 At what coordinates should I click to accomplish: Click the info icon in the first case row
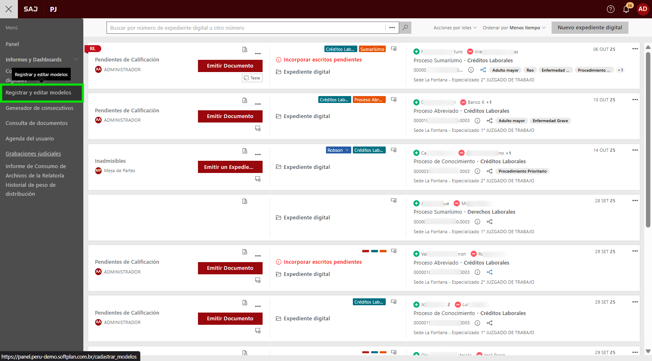[x=471, y=70]
